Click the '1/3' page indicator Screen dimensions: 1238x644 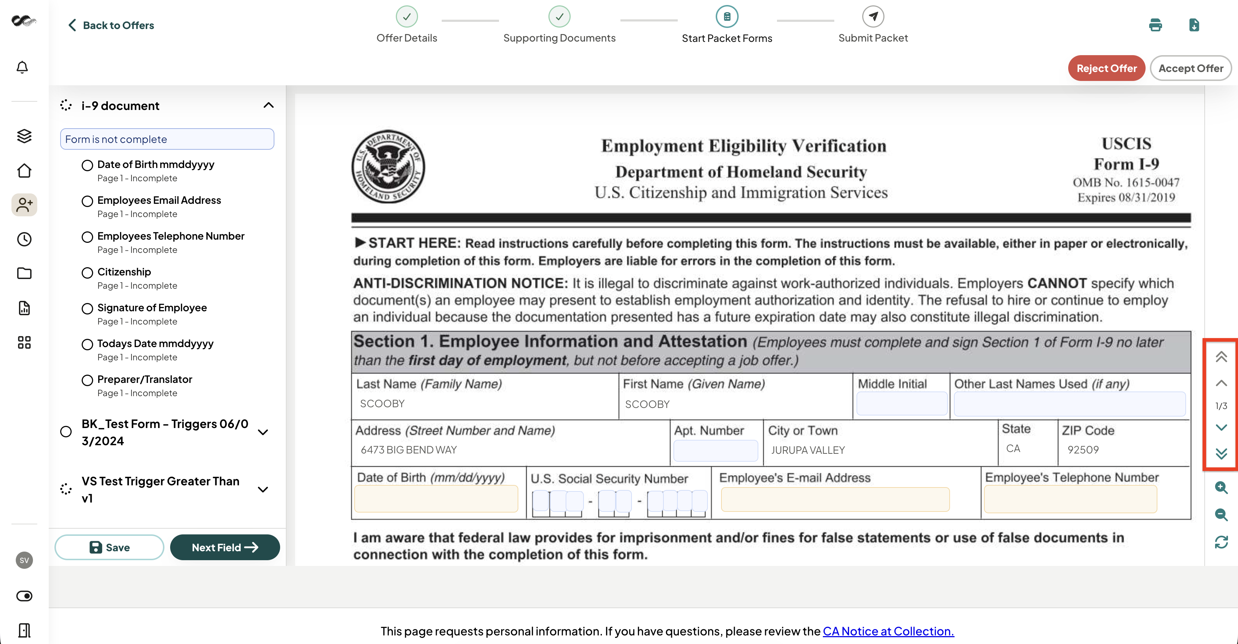[1221, 405]
